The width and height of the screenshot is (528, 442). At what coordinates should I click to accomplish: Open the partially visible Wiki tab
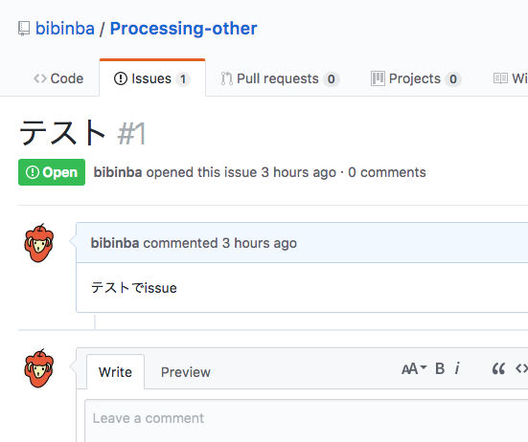[510, 78]
